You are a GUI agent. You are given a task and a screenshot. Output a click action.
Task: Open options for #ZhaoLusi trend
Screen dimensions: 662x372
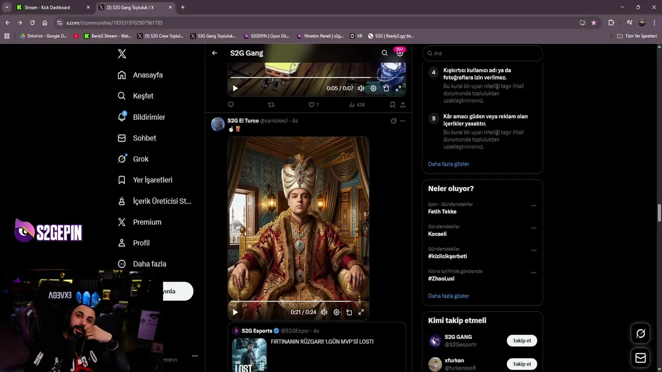[x=534, y=272]
